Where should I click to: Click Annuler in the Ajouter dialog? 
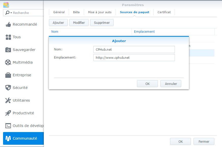(171, 84)
